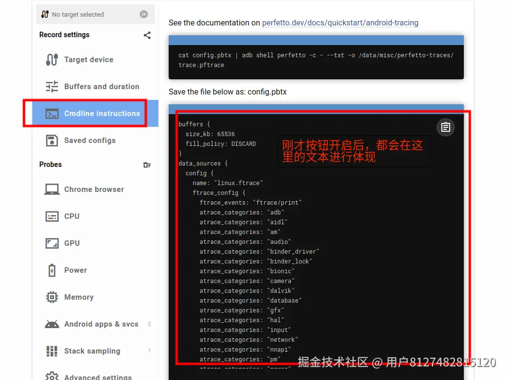Click the atrace_categories "database" line
The width and height of the screenshot is (507, 380).
(x=251, y=301)
